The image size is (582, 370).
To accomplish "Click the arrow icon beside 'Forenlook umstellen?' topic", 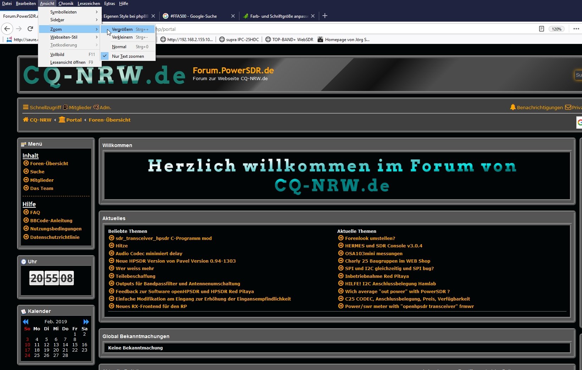I will click(341, 238).
